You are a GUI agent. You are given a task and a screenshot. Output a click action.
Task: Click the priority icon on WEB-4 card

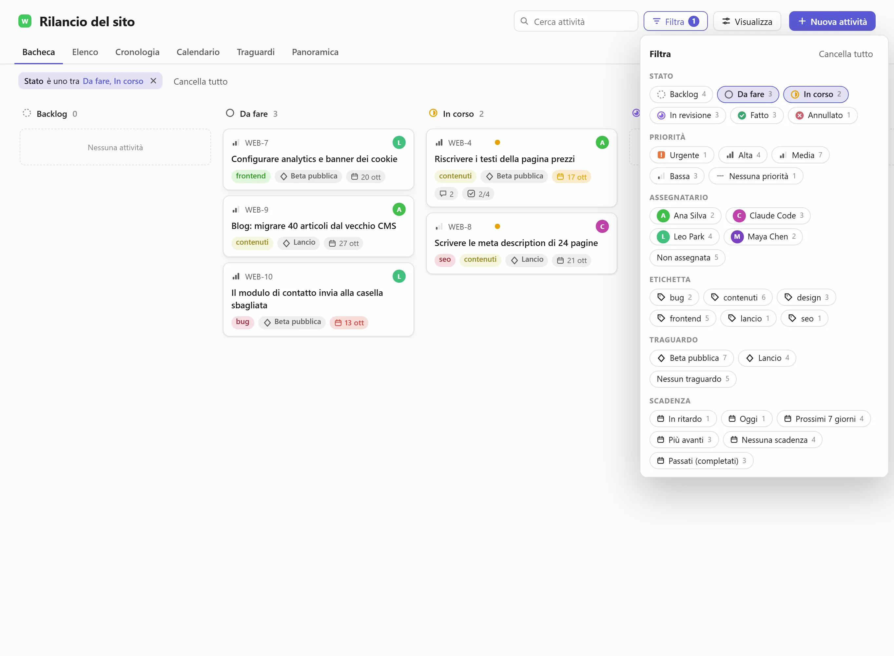click(x=439, y=143)
